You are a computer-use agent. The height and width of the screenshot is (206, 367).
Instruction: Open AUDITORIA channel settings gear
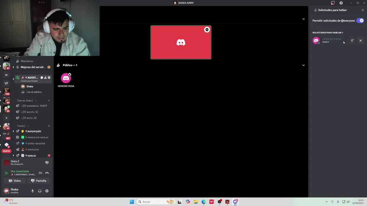49,78
